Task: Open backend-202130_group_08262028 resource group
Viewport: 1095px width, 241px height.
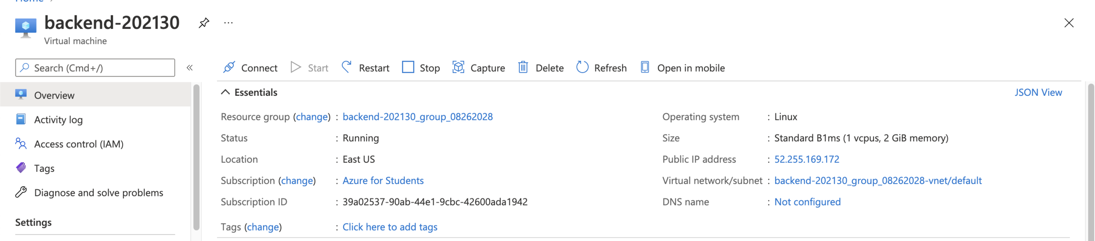Action: 417,117
